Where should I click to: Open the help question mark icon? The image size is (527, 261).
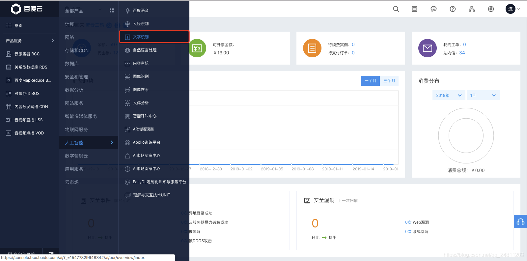pyautogui.click(x=453, y=9)
